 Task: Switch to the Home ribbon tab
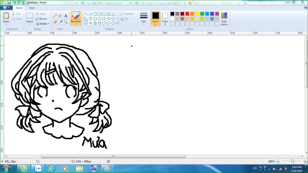pos(19,8)
